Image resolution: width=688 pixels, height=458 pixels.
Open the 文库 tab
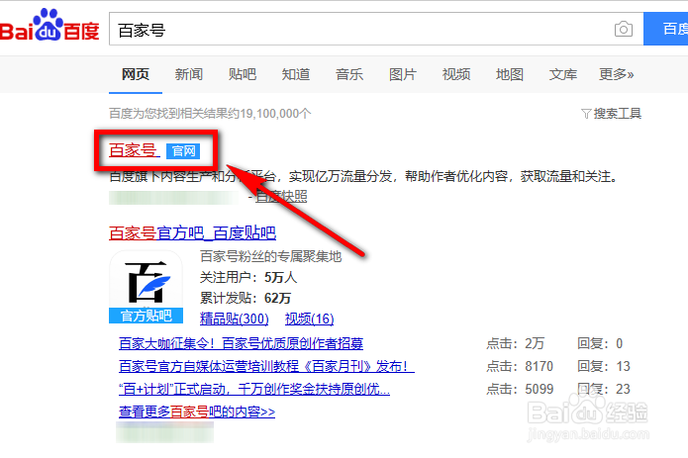tap(563, 74)
